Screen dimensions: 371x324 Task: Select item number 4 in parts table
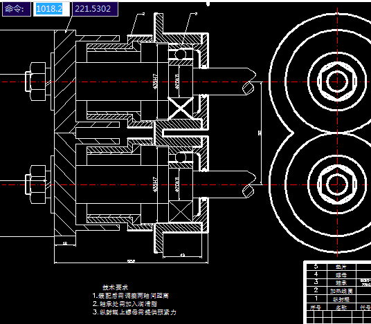click(x=316, y=274)
